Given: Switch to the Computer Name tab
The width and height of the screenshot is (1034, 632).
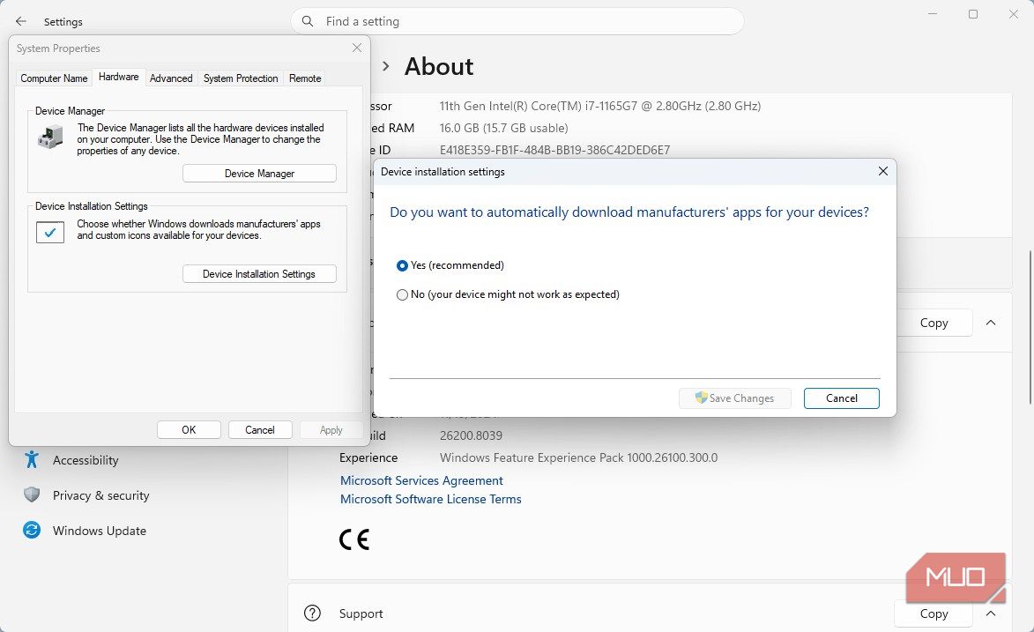Looking at the screenshot, I should pyautogui.click(x=54, y=78).
